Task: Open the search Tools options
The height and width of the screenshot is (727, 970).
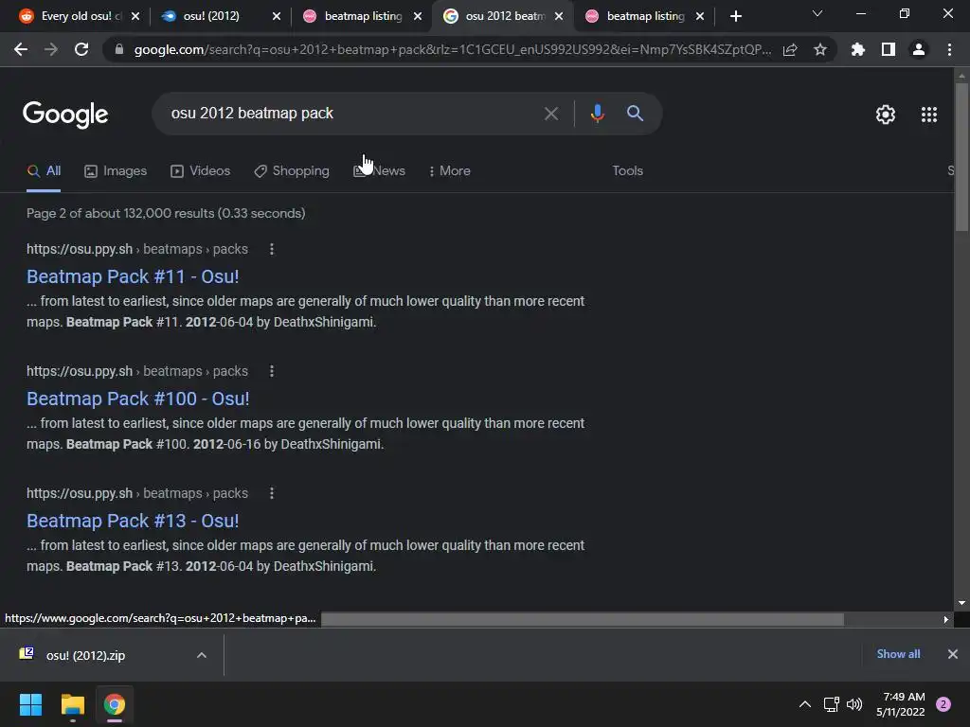Action: 627,170
